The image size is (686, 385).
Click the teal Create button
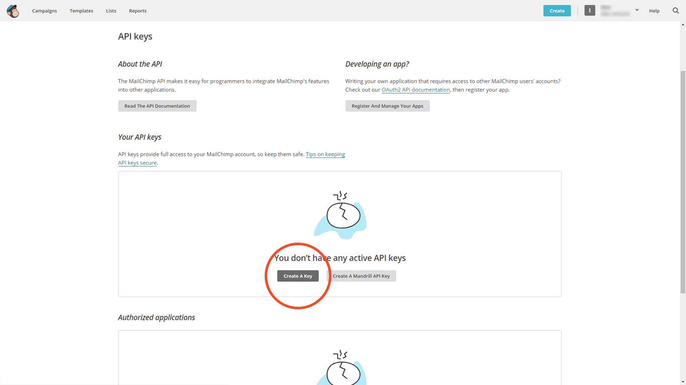click(x=557, y=10)
